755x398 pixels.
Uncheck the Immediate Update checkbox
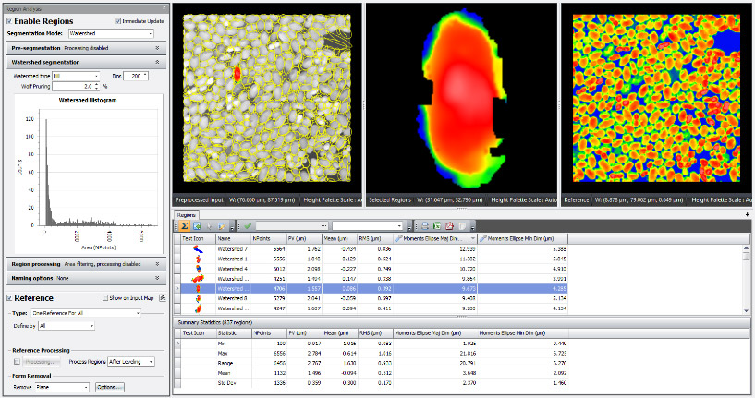[116, 20]
